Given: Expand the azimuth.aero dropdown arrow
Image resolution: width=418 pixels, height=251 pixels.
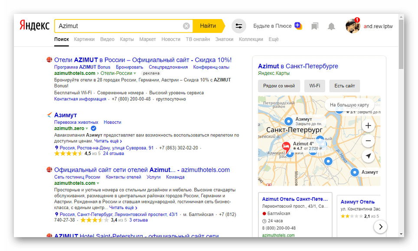Looking at the screenshot, I should [x=87, y=129].
